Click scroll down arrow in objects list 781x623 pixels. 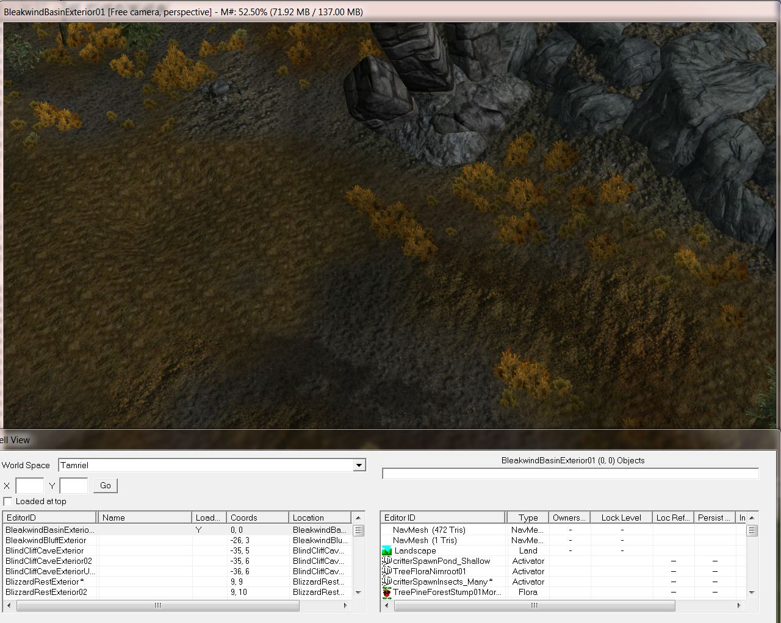(752, 592)
